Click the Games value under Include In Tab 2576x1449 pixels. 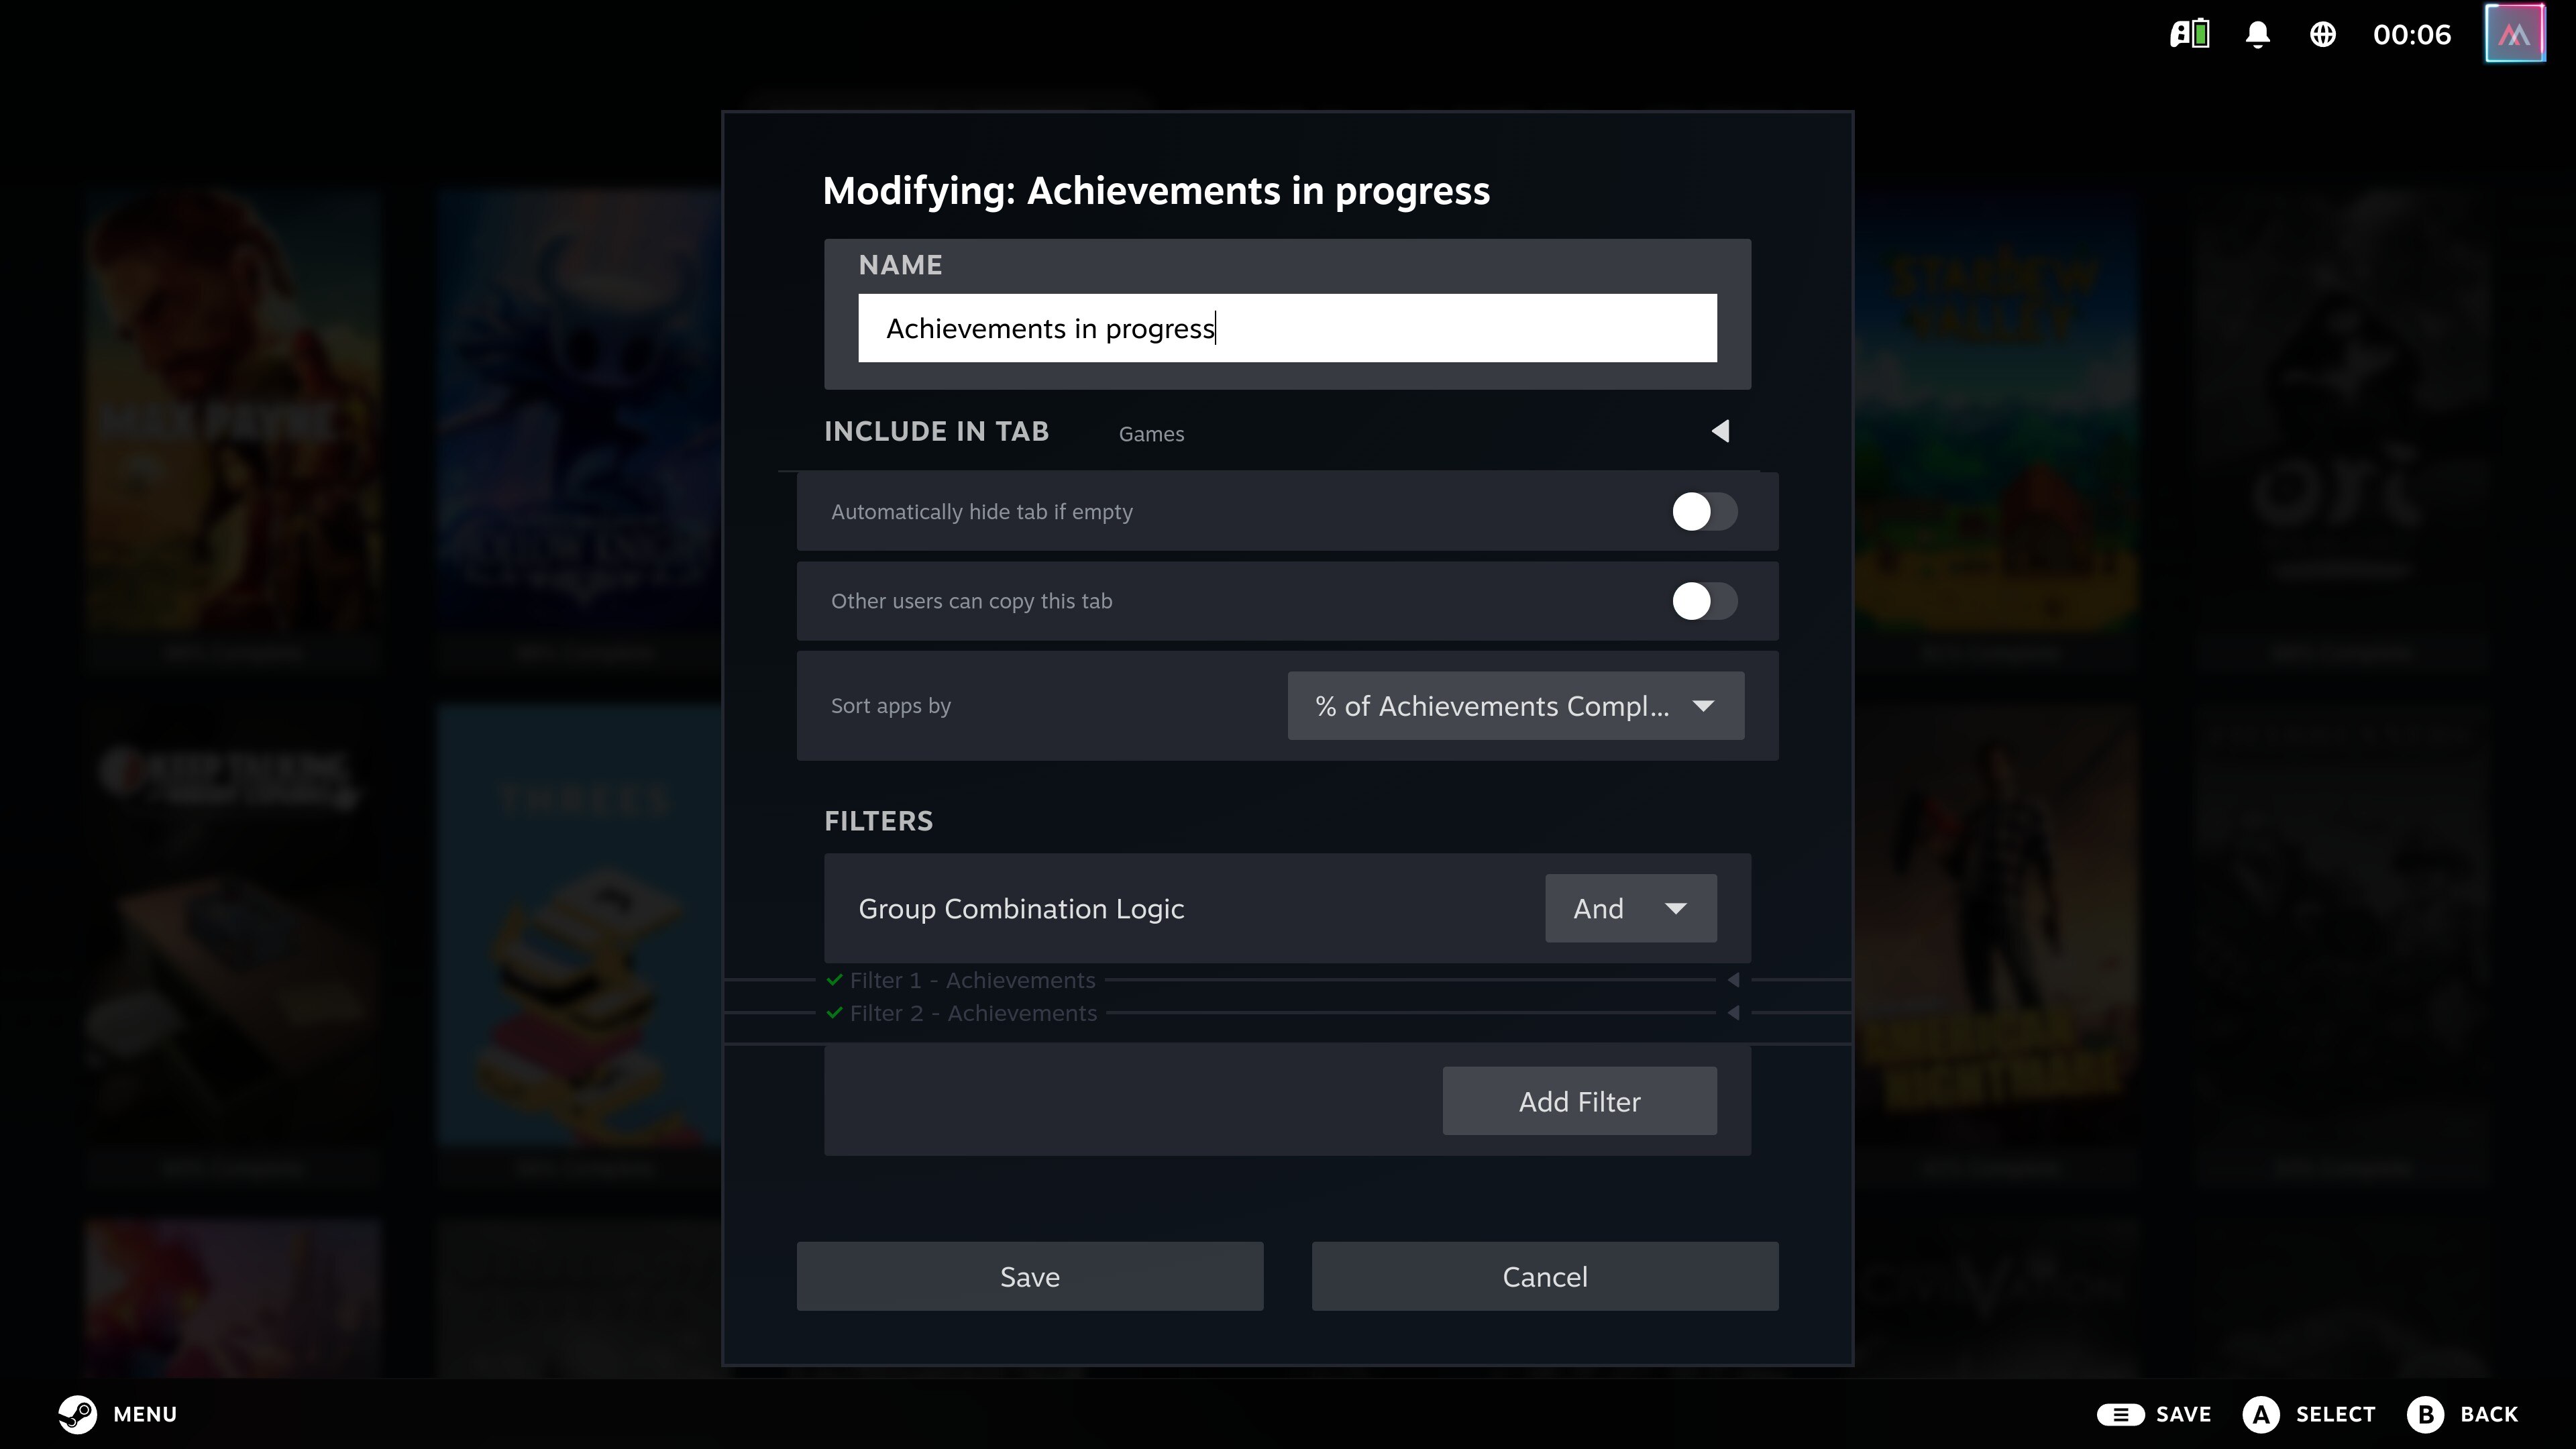pyautogui.click(x=1151, y=434)
